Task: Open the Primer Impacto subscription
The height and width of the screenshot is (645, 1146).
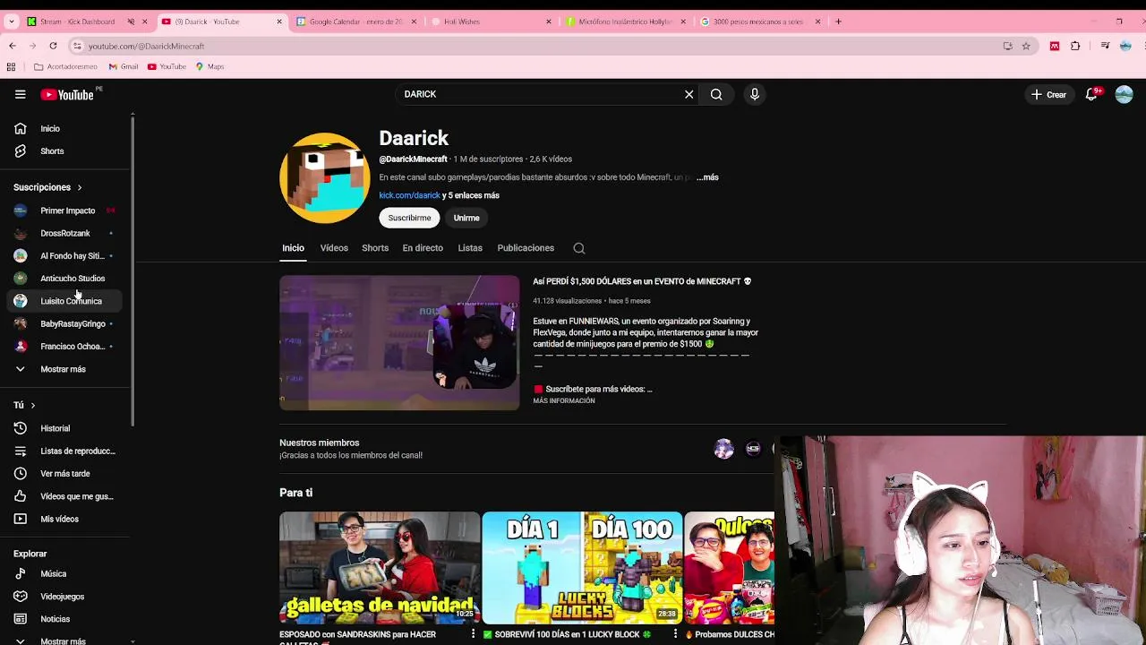Action: click(64, 211)
